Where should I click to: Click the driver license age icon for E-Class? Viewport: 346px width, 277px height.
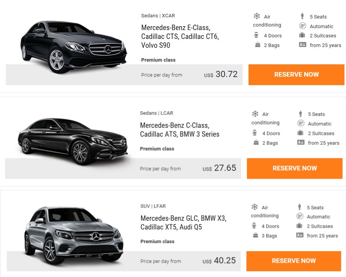(x=302, y=45)
